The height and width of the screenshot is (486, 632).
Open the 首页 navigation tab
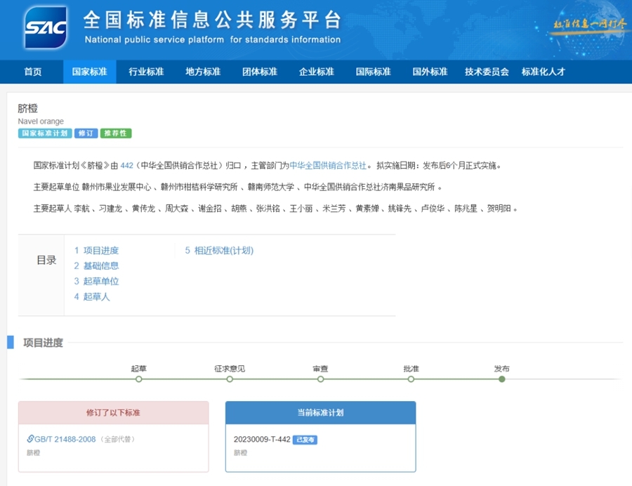click(x=32, y=72)
